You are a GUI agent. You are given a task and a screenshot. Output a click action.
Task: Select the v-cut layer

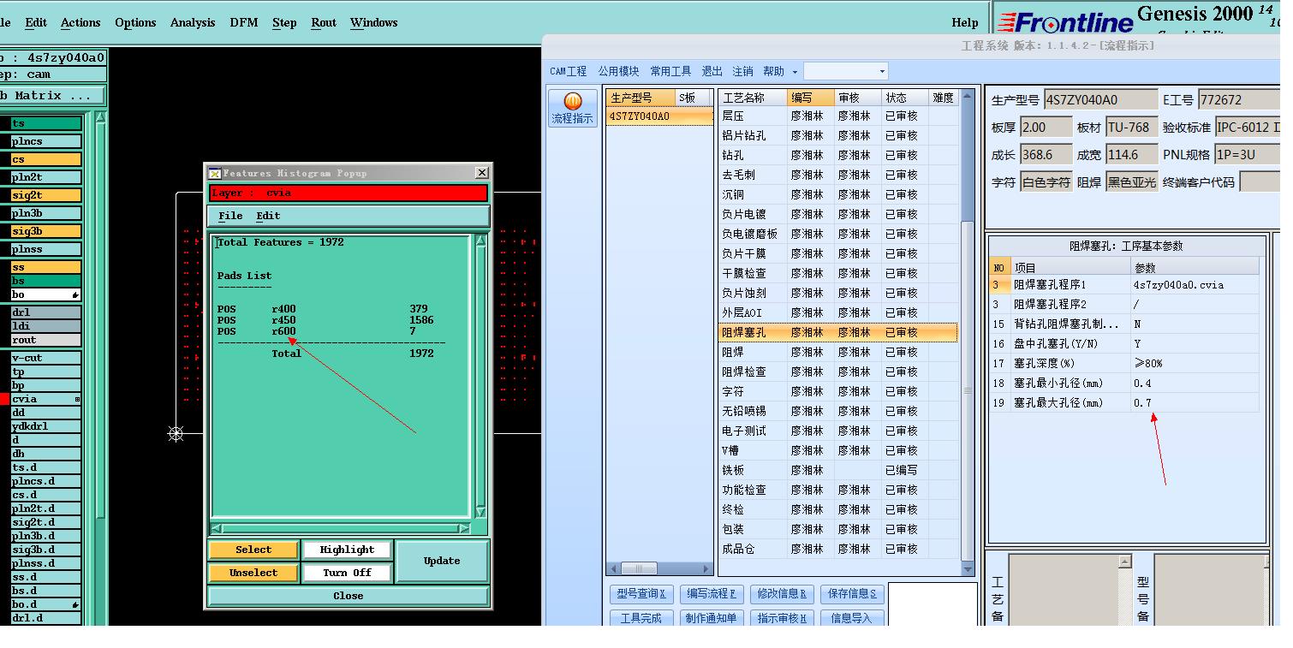coord(46,358)
